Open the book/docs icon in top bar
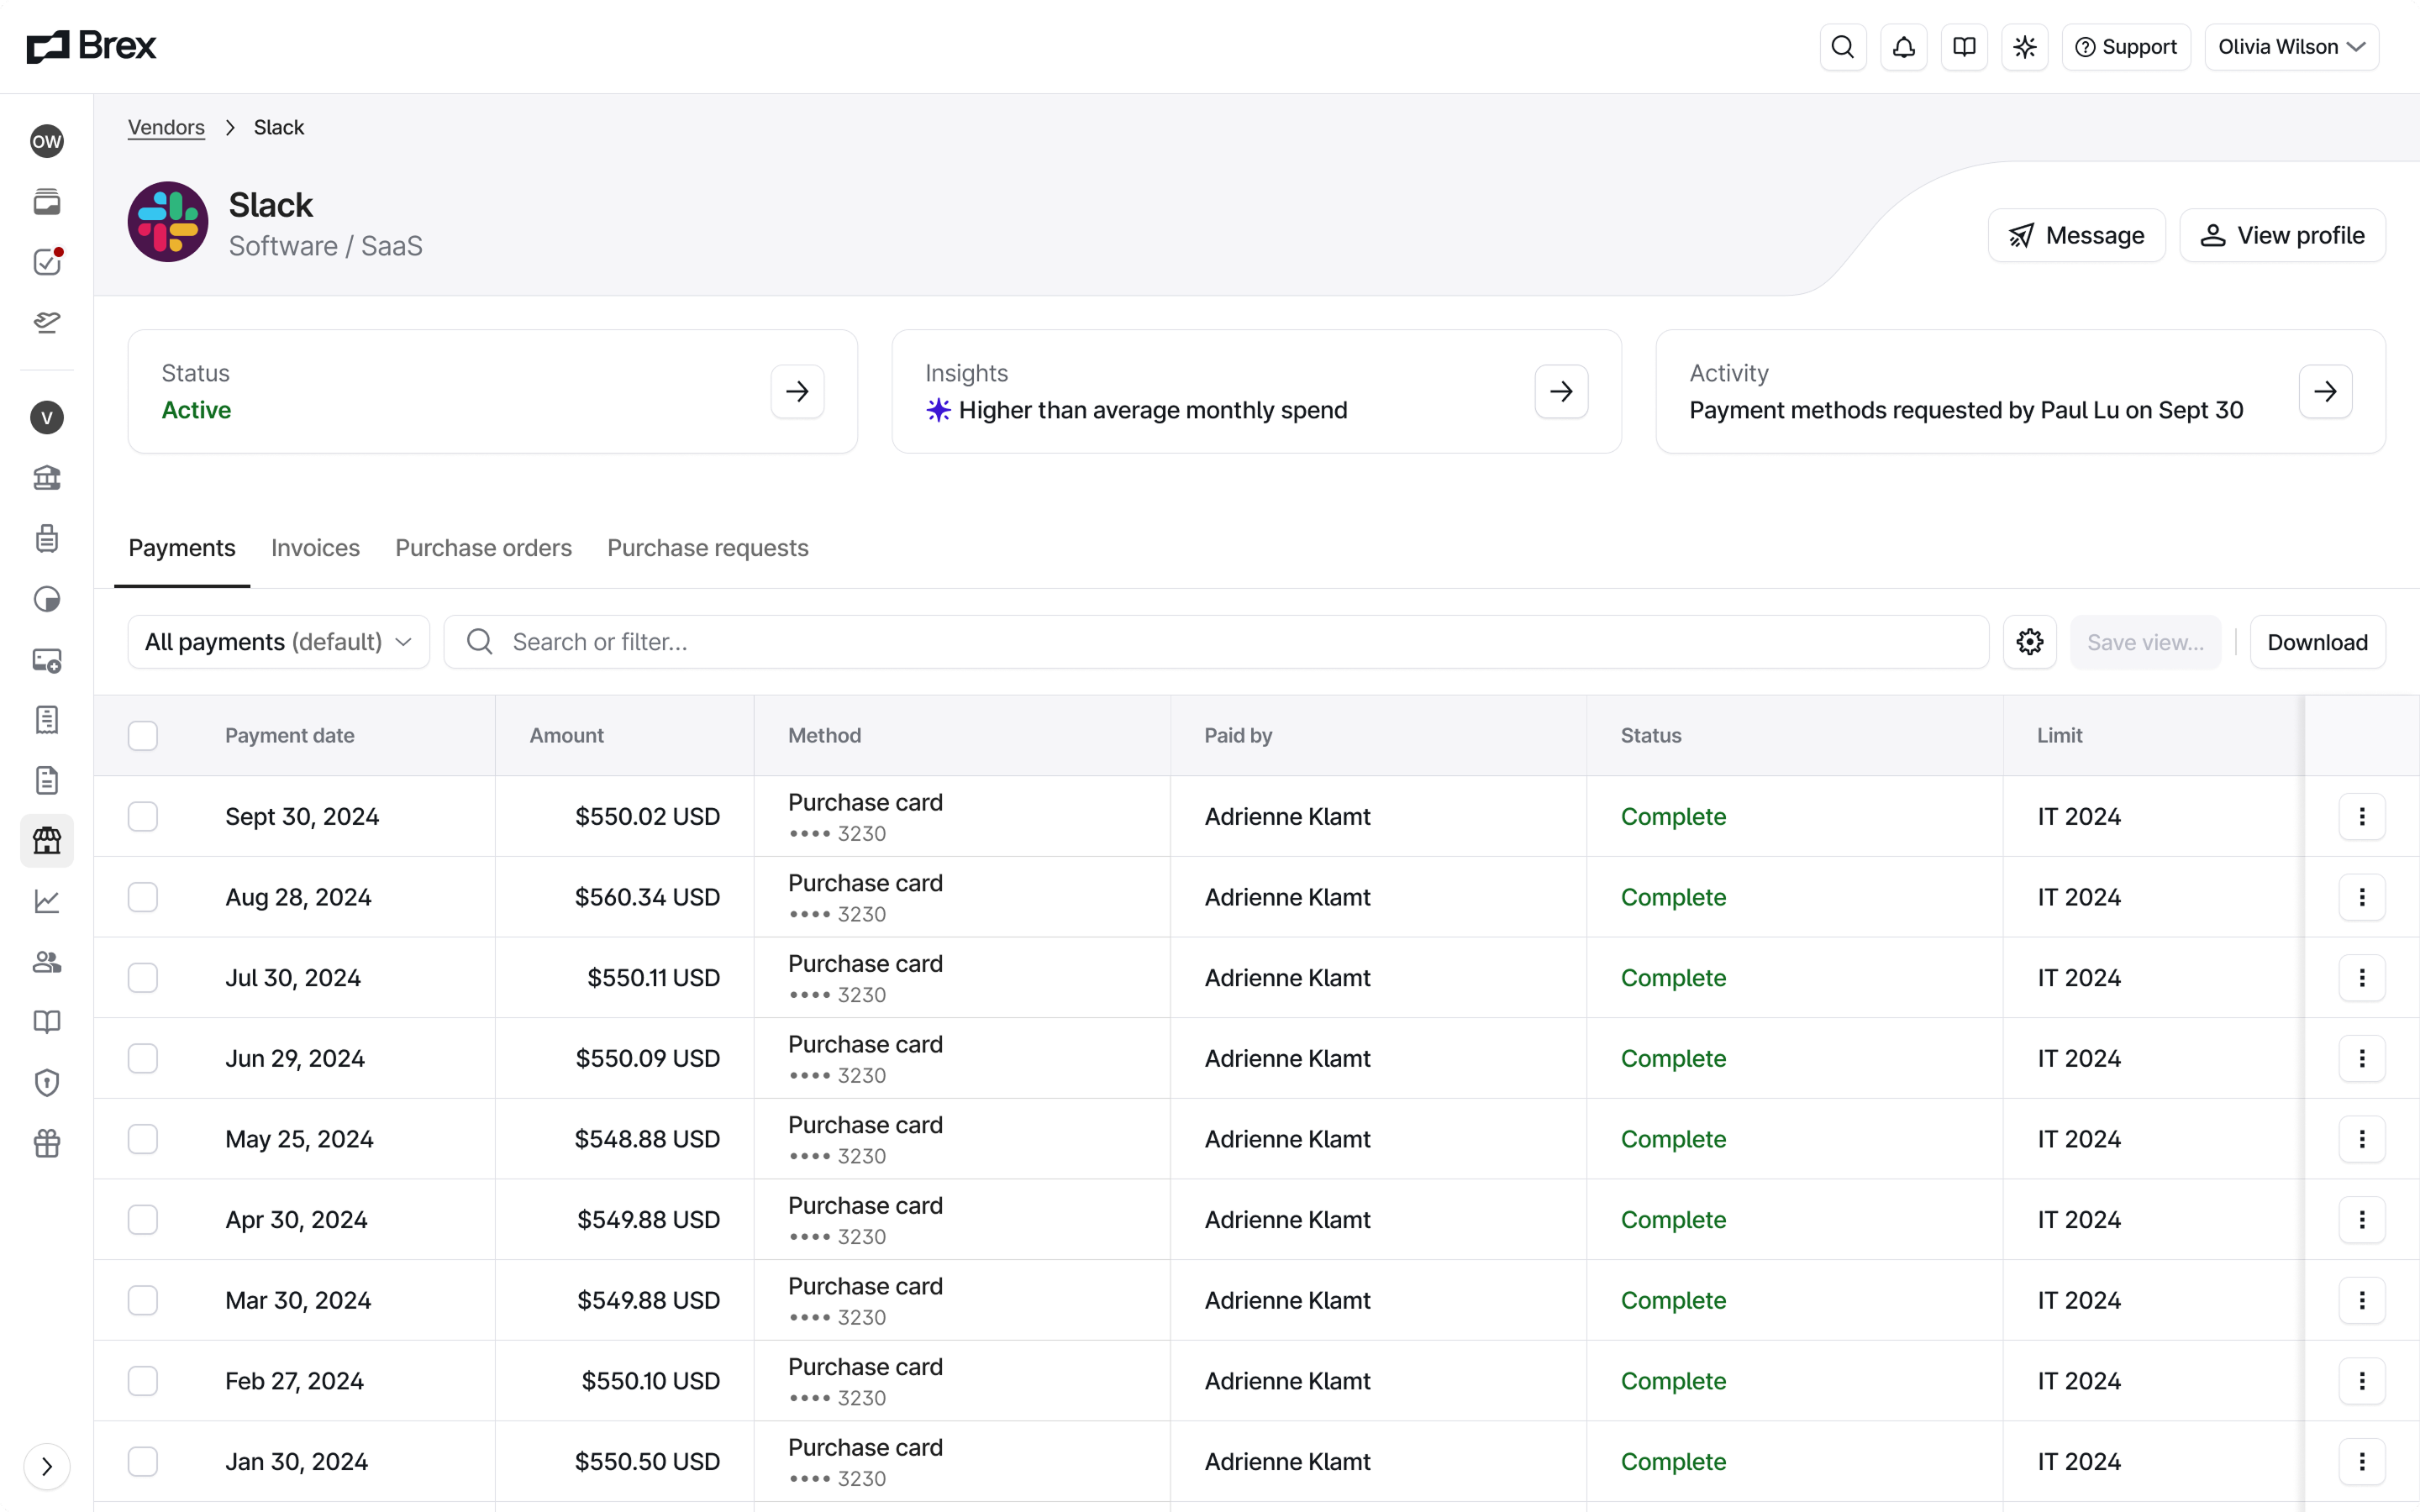Image resolution: width=2420 pixels, height=1512 pixels. [1964, 47]
